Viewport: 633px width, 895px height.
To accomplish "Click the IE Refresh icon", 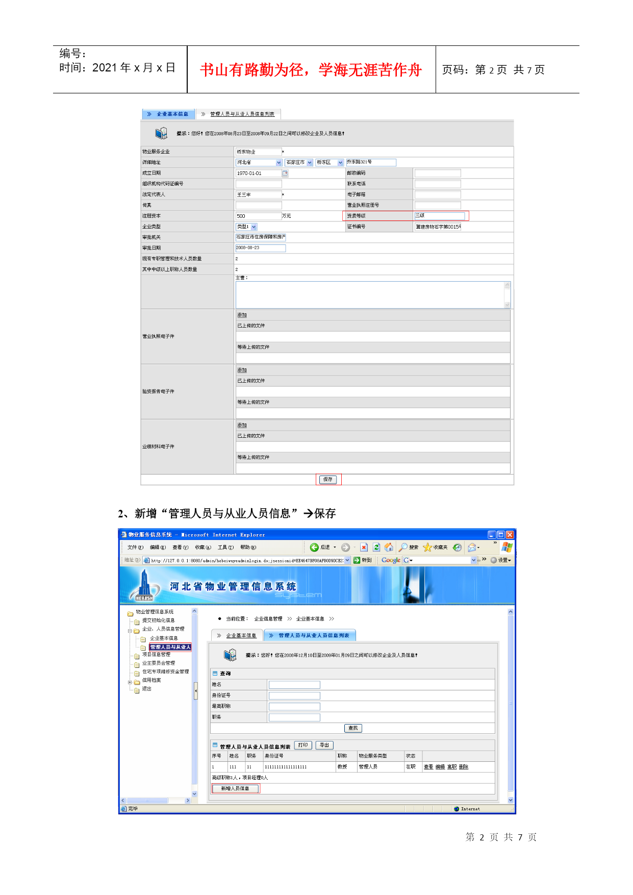I will (376, 548).
